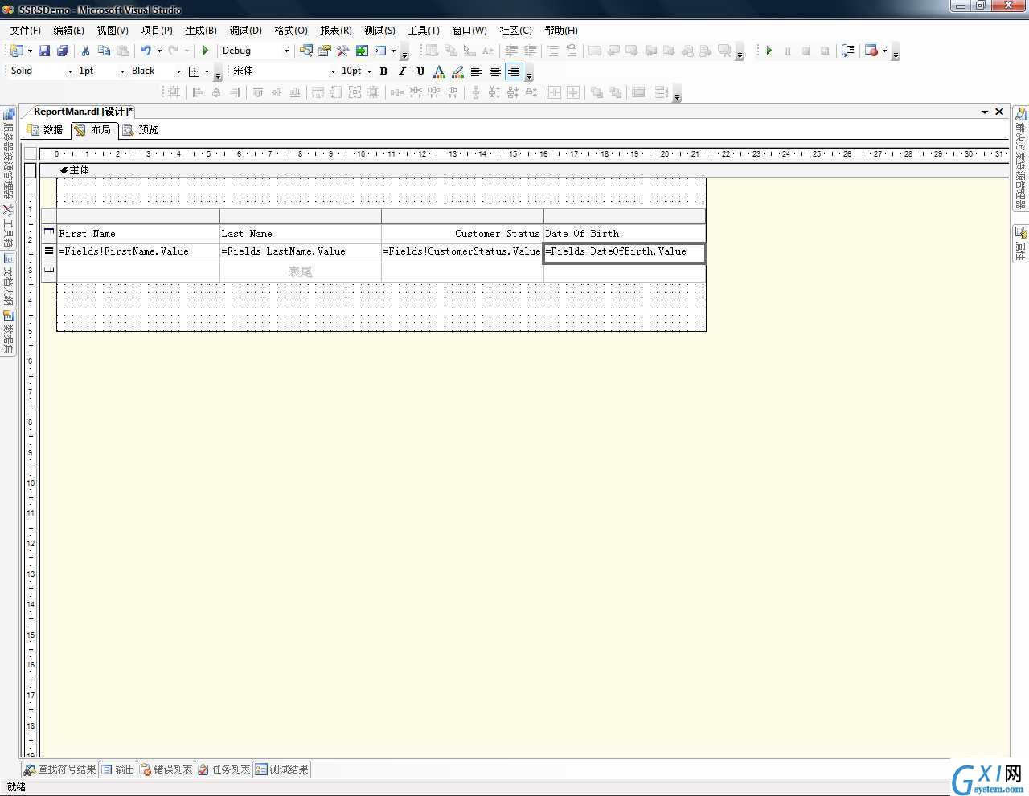Screen dimensions: 1029x796
Task: Switch to the 数据 tab
Action: click(x=46, y=129)
